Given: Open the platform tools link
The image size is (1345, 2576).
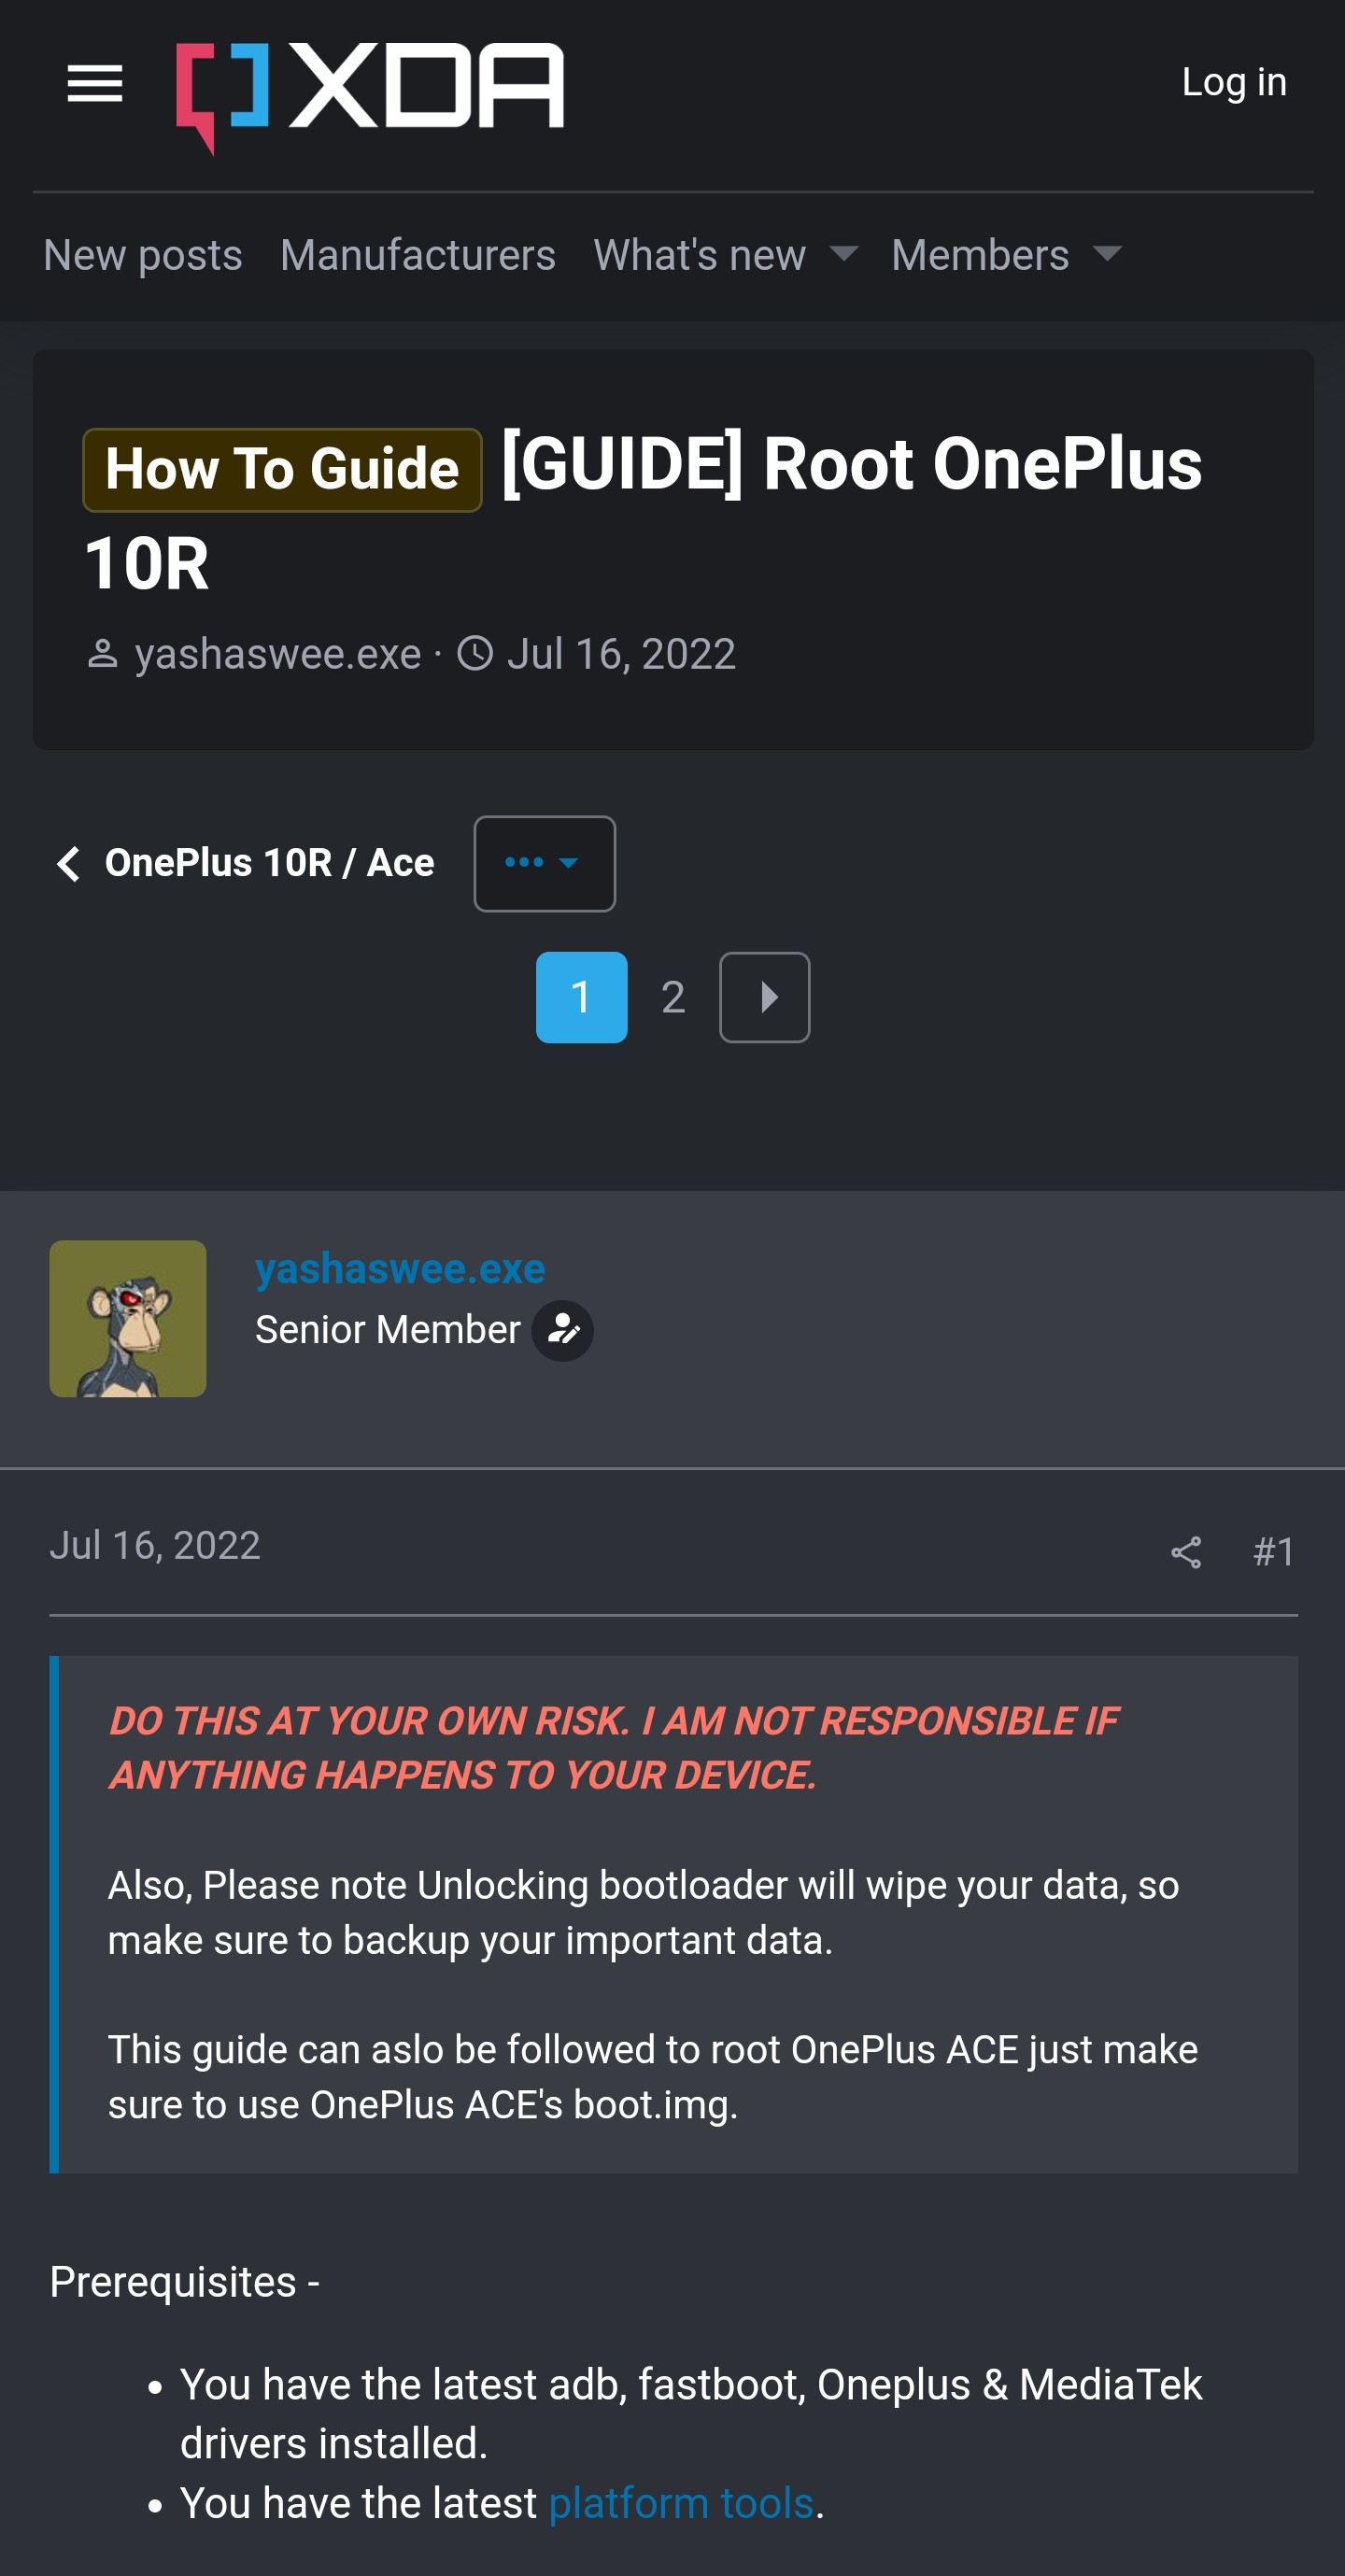Looking at the screenshot, I should pyautogui.click(x=681, y=2503).
